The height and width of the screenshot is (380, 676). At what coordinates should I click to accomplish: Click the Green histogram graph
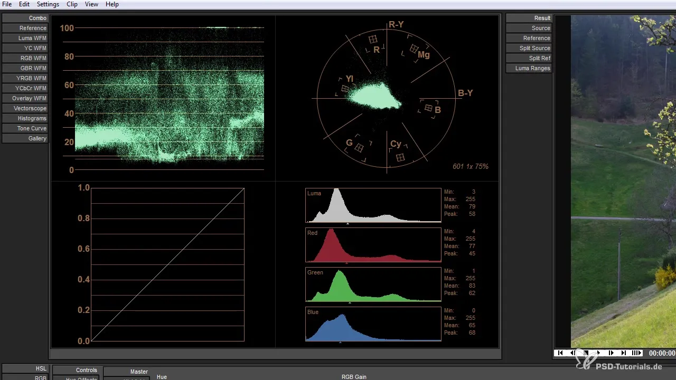(373, 284)
